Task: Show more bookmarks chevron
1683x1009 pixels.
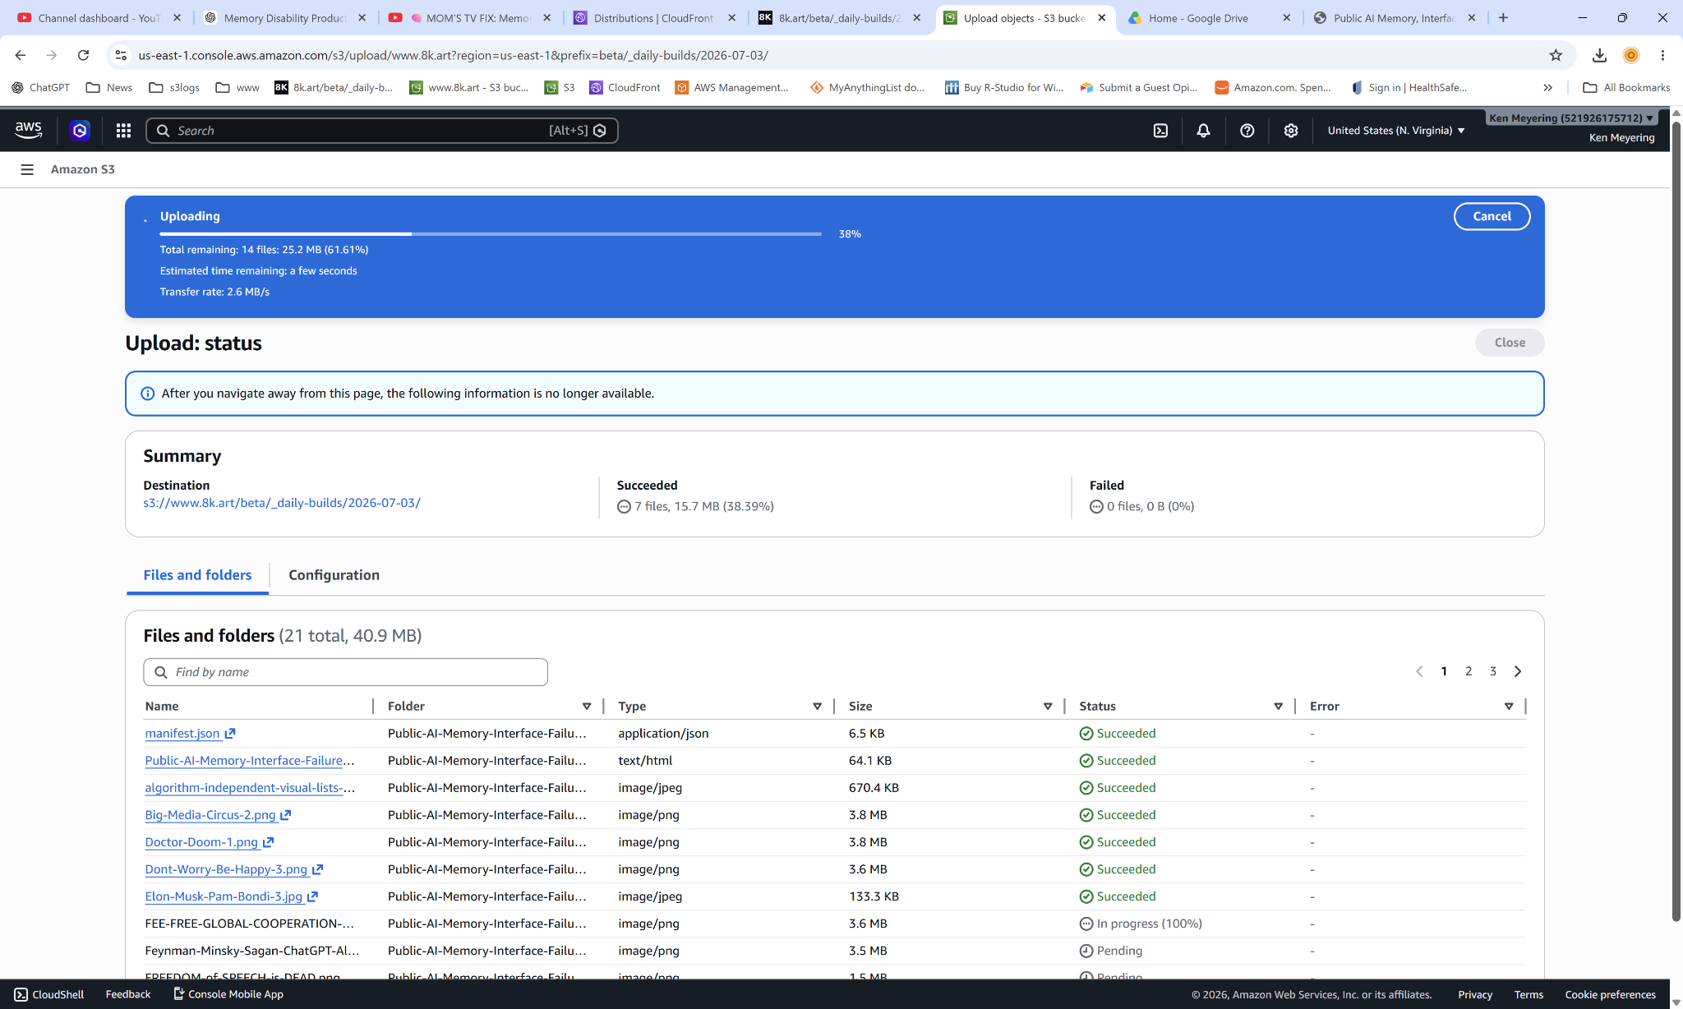Action: [1547, 87]
